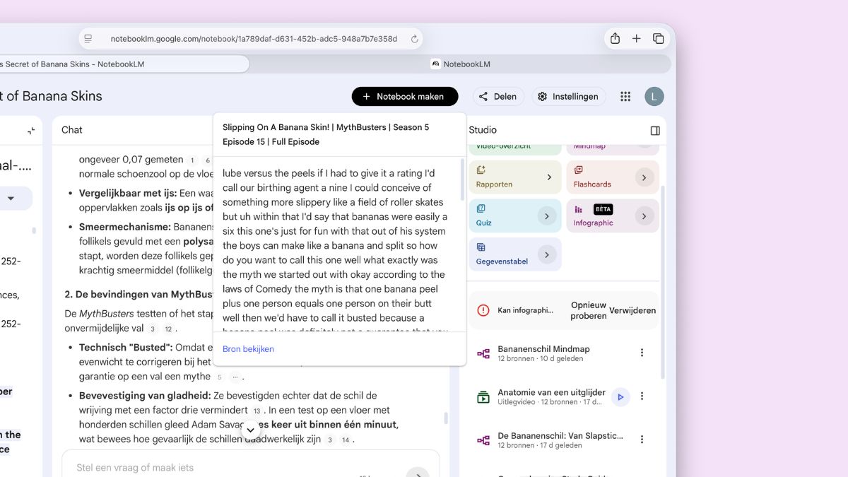
Task: Open a new tab with plus icon
Action: (x=636, y=39)
